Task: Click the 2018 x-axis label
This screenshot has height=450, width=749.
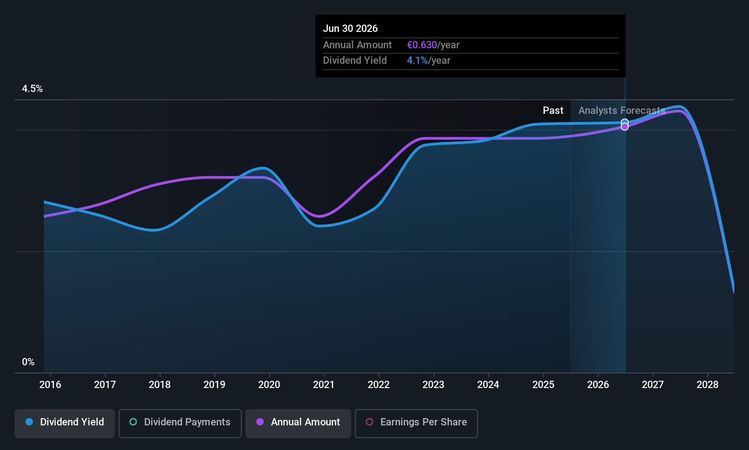Action: click(160, 385)
